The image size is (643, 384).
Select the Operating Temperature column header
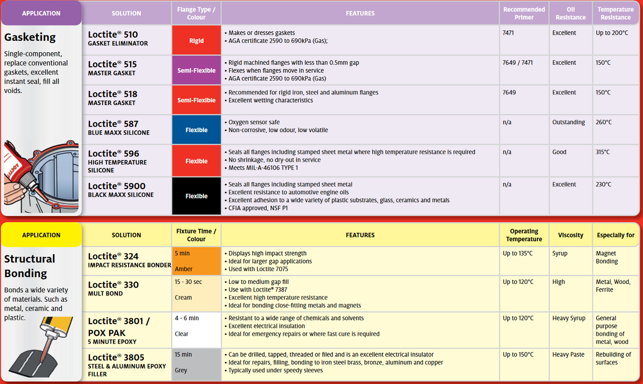[524, 235]
